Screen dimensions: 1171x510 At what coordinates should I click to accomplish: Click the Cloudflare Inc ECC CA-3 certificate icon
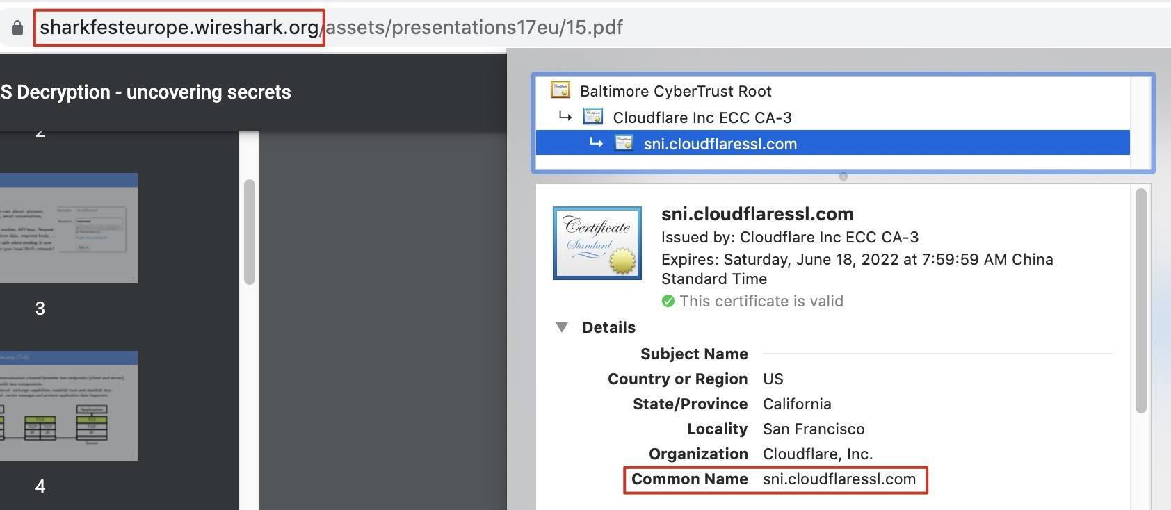(x=592, y=117)
